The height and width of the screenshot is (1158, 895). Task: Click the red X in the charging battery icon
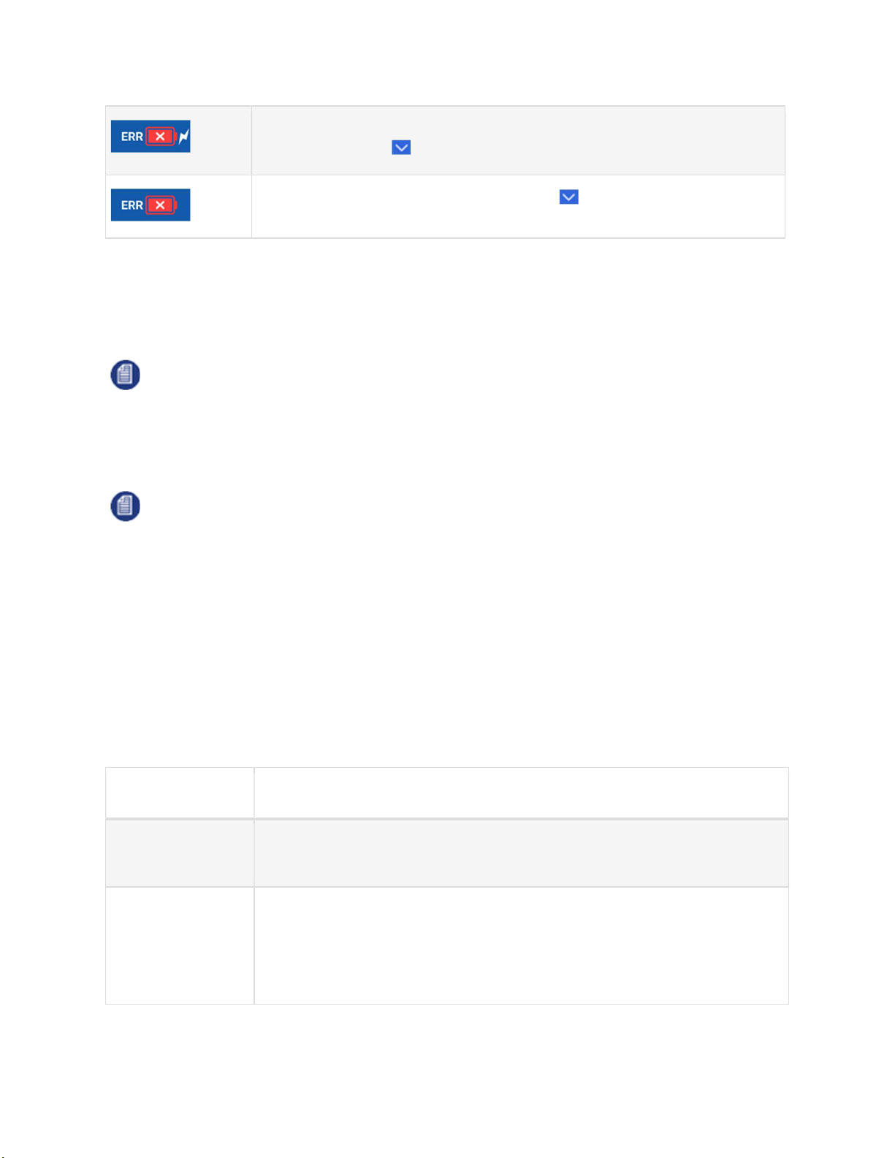pos(160,136)
